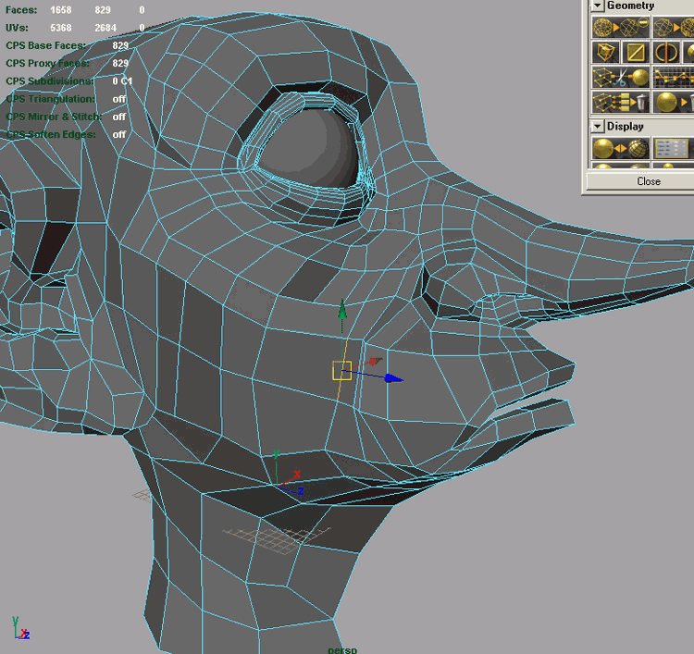This screenshot has height=654, width=694.
Task: Open the heads-up display settings icon
Action: (x=672, y=148)
